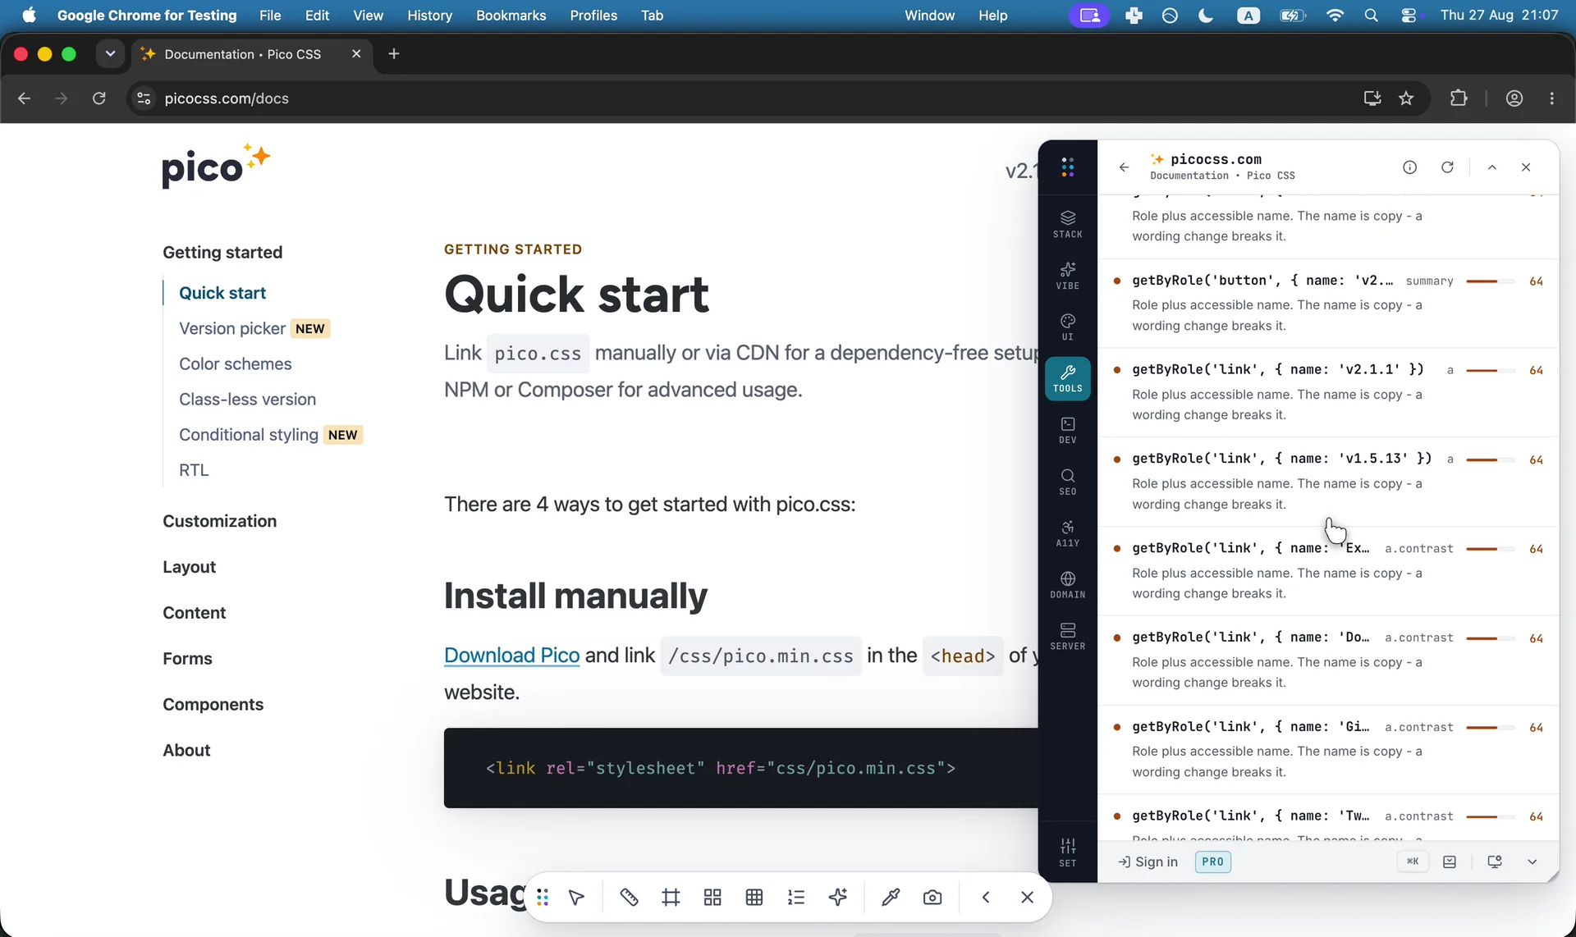Select the cursor pointer tool in floating toolbar
The width and height of the screenshot is (1576, 937).
click(576, 898)
